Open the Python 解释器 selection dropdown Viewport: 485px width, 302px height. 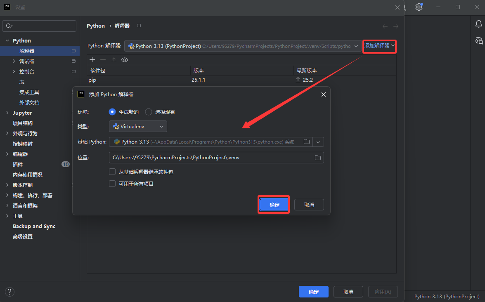click(x=243, y=46)
